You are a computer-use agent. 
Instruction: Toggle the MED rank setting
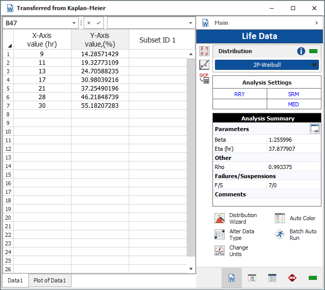tap(294, 104)
